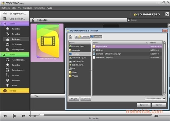170x121 pixels.
Task: Select Windows 7 (C:\) drive
Action: tap(80, 58)
